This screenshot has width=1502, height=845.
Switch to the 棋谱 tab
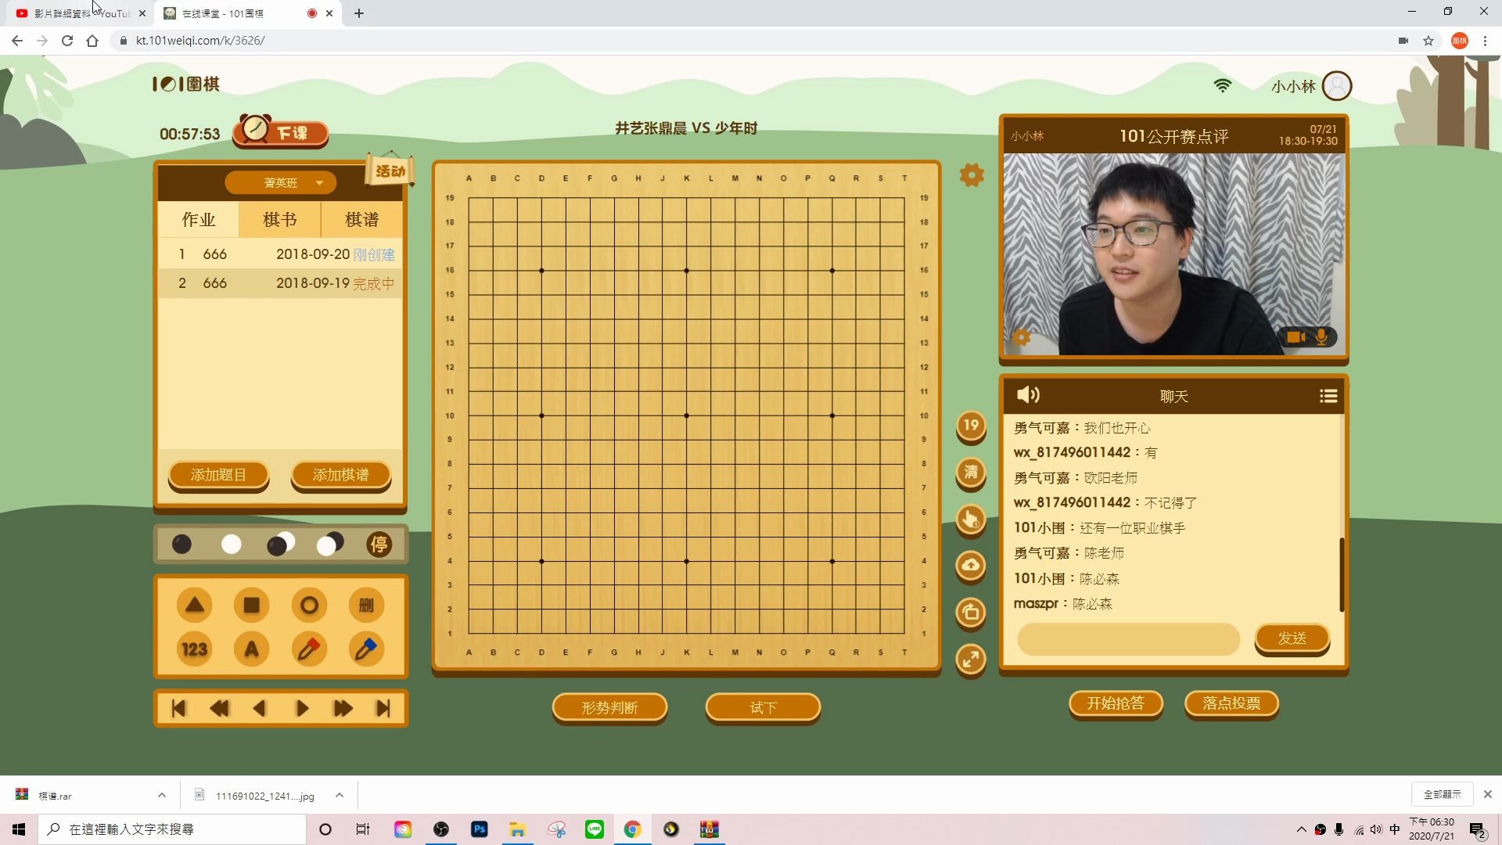point(362,220)
